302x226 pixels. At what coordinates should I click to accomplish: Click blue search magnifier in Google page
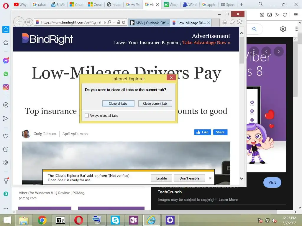tap(254, 29)
